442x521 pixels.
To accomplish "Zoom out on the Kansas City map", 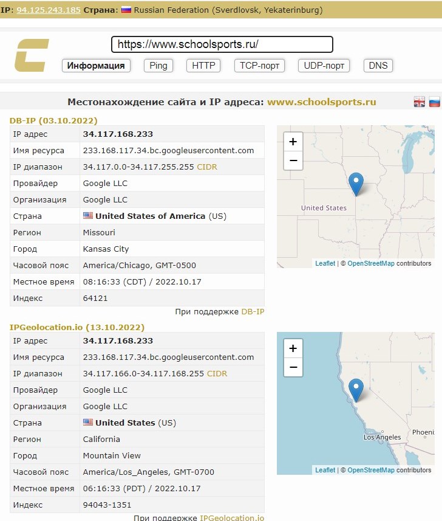I will point(293,160).
